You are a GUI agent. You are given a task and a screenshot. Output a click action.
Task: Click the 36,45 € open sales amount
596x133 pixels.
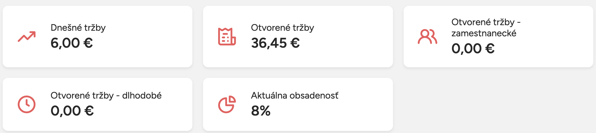[x=275, y=43]
